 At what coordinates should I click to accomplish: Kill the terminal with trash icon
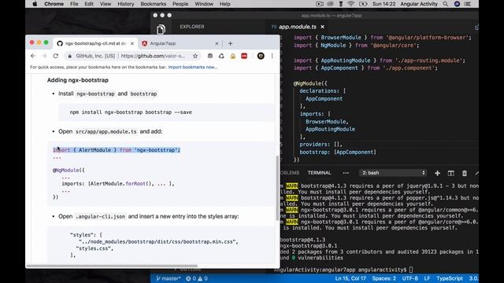point(465,173)
